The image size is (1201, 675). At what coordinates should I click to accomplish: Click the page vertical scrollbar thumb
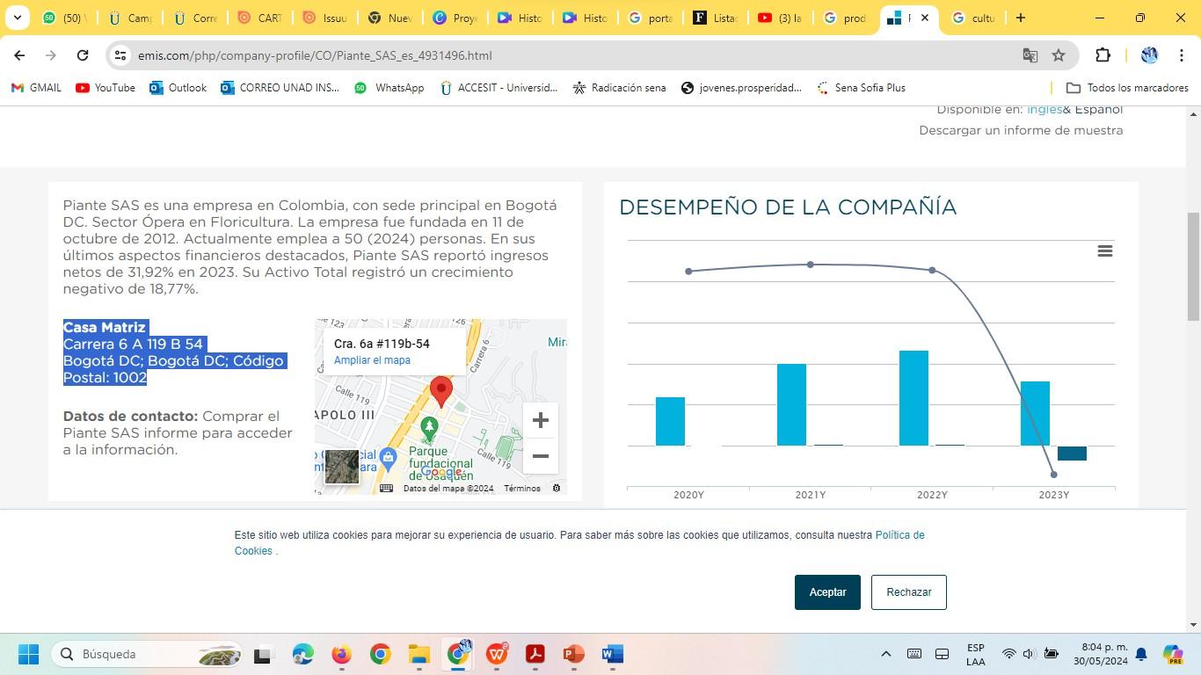click(1194, 266)
